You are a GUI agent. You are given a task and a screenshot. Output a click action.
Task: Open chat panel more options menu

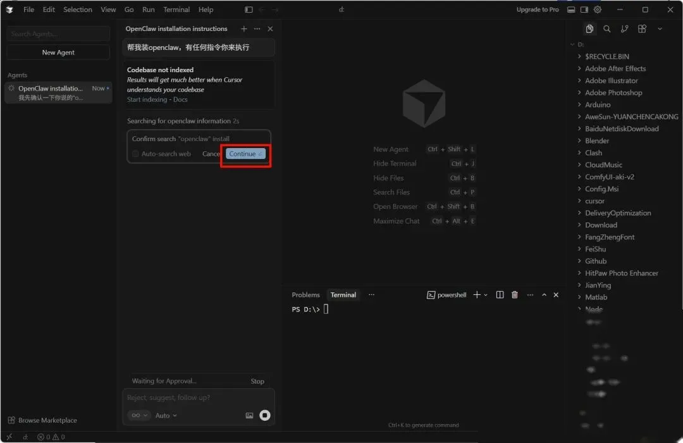click(257, 28)
